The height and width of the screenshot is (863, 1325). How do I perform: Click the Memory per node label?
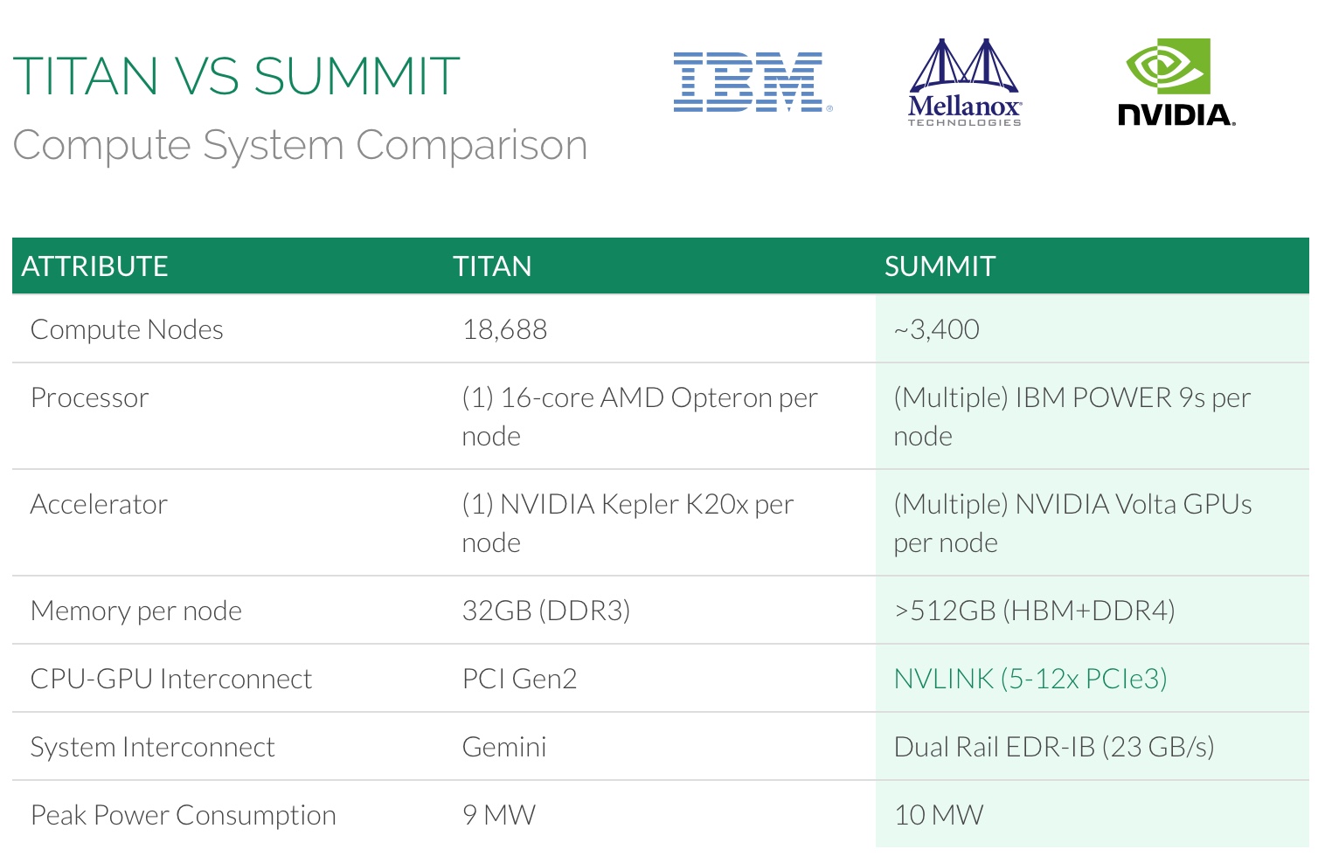136,611
